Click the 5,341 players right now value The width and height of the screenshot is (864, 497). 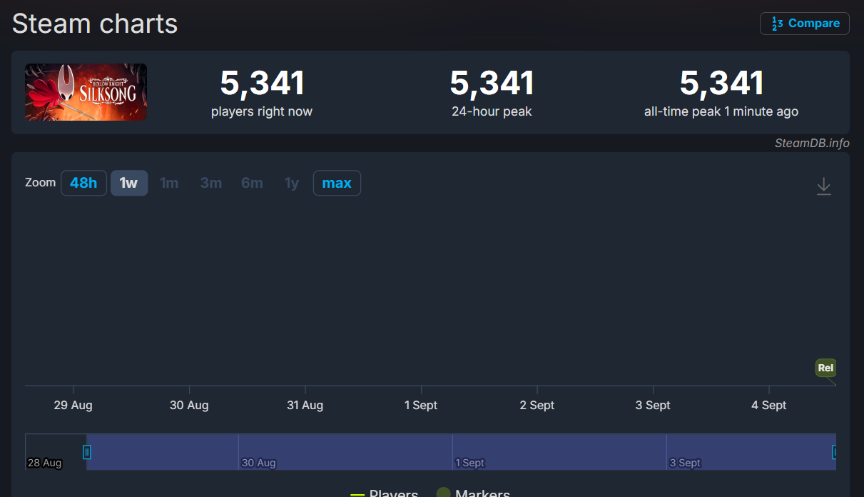pos(262,83)
